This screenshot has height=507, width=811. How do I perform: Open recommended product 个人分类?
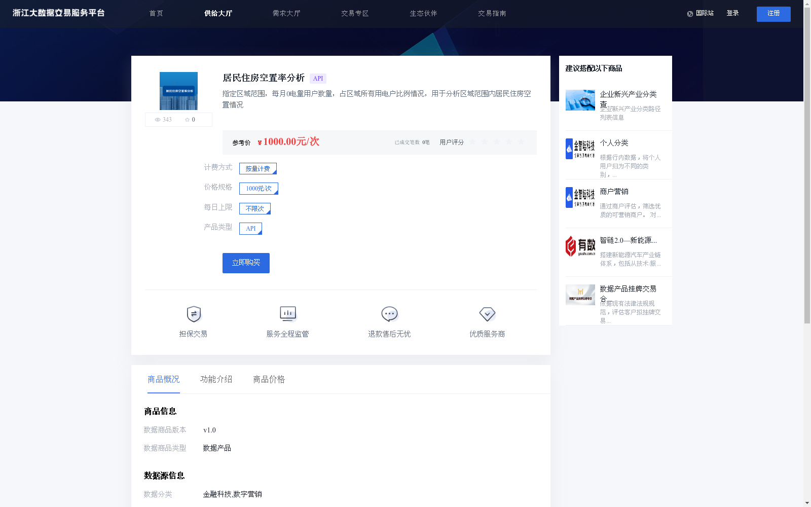614,143
